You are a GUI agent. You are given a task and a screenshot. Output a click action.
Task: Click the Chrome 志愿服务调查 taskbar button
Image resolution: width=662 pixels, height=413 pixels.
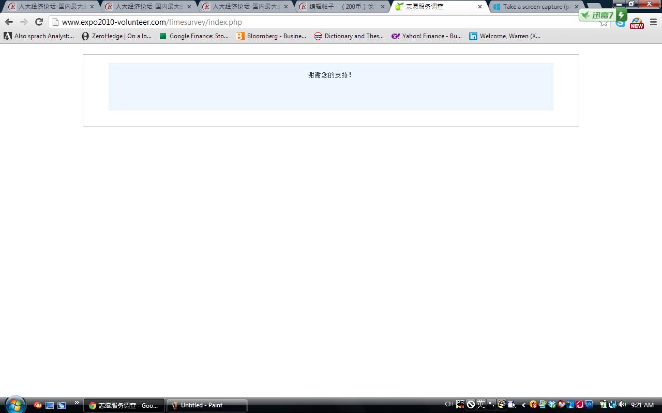pyautogui.click(x=124, y=405)
